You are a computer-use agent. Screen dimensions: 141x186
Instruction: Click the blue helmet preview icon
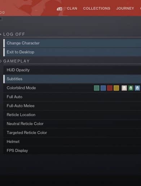click(x=137, y=88)
